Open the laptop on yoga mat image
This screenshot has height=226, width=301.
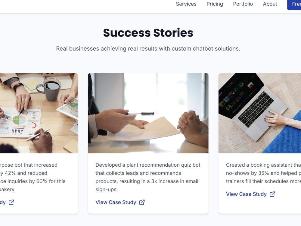[x=260, y=113]
